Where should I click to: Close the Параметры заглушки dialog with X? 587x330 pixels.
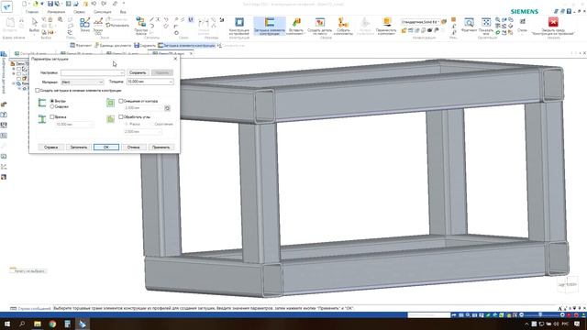coord(175,59)
